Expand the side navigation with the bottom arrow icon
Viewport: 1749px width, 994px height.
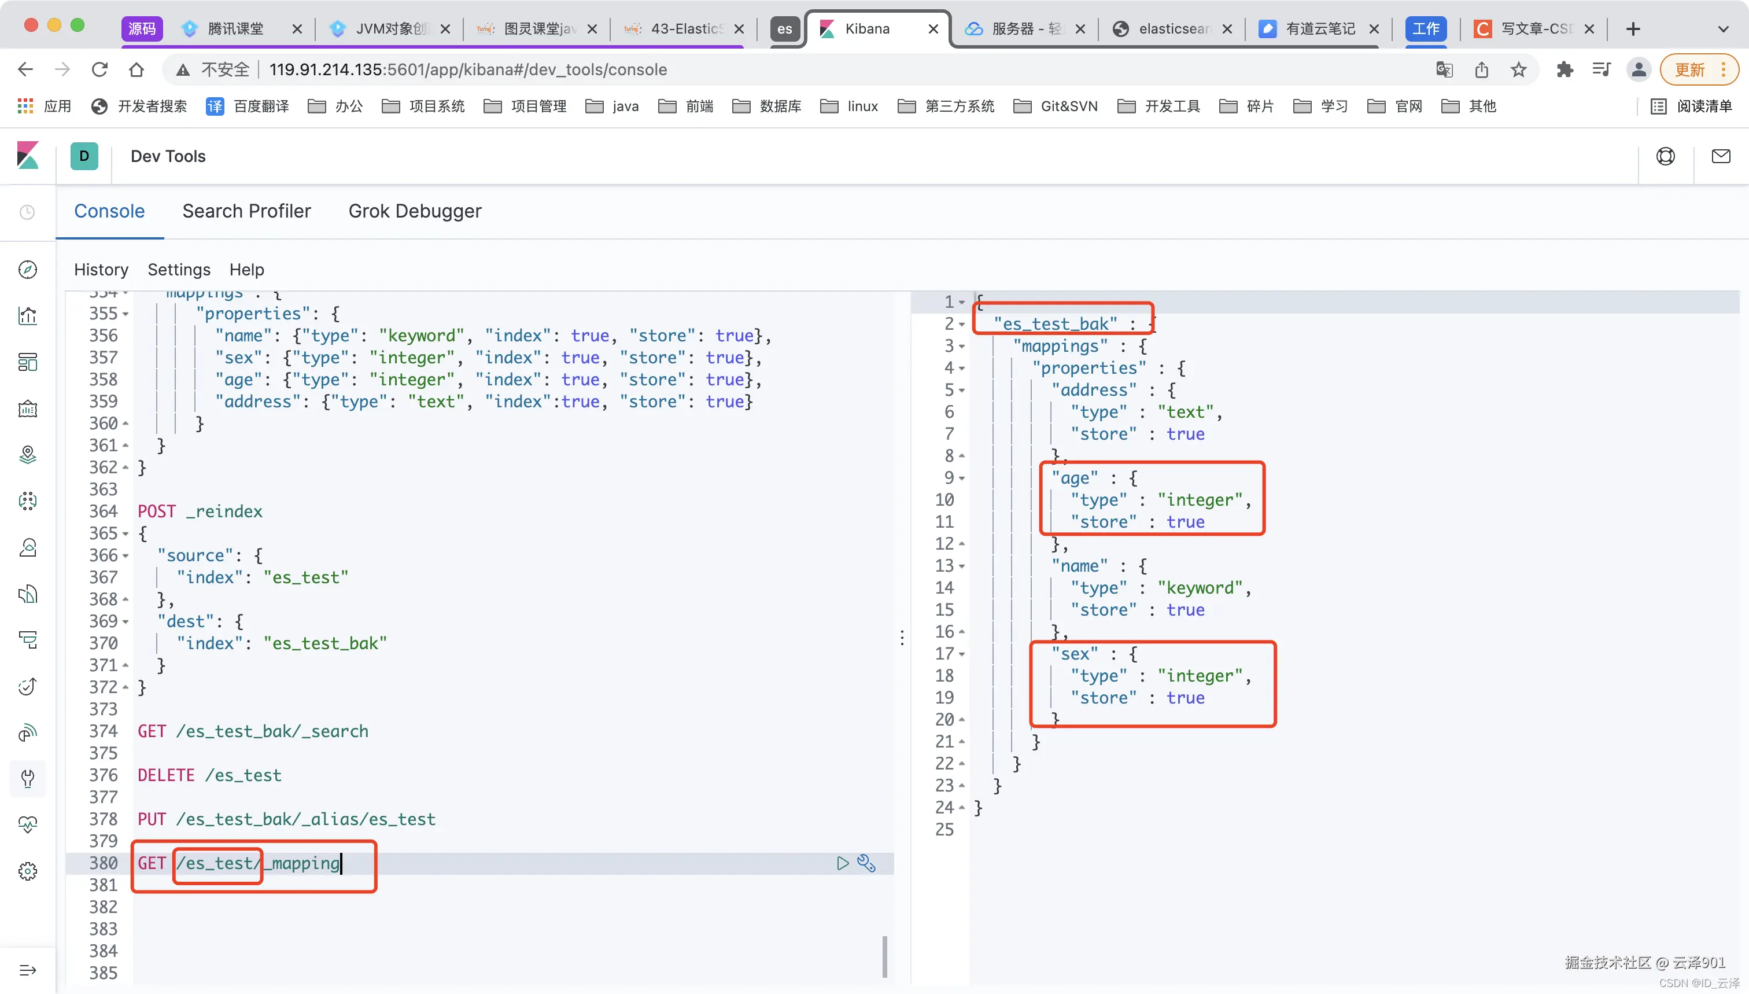click(27, 970)
